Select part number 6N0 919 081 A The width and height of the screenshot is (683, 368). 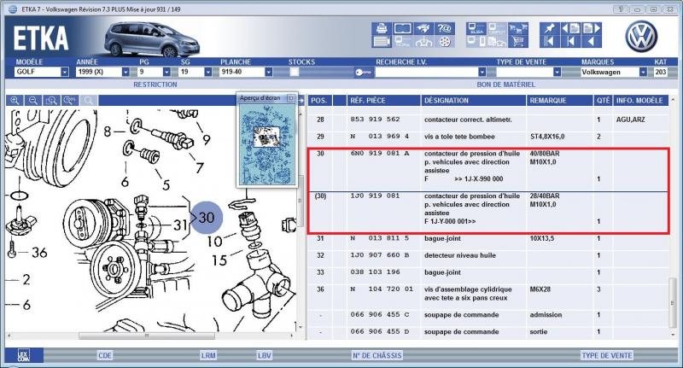[x=379, y=154]
